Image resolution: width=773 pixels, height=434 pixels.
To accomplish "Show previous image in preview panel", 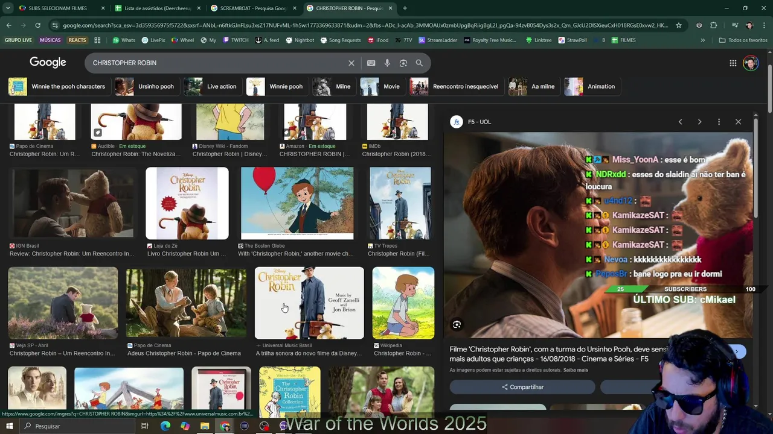I will (680, 122).
